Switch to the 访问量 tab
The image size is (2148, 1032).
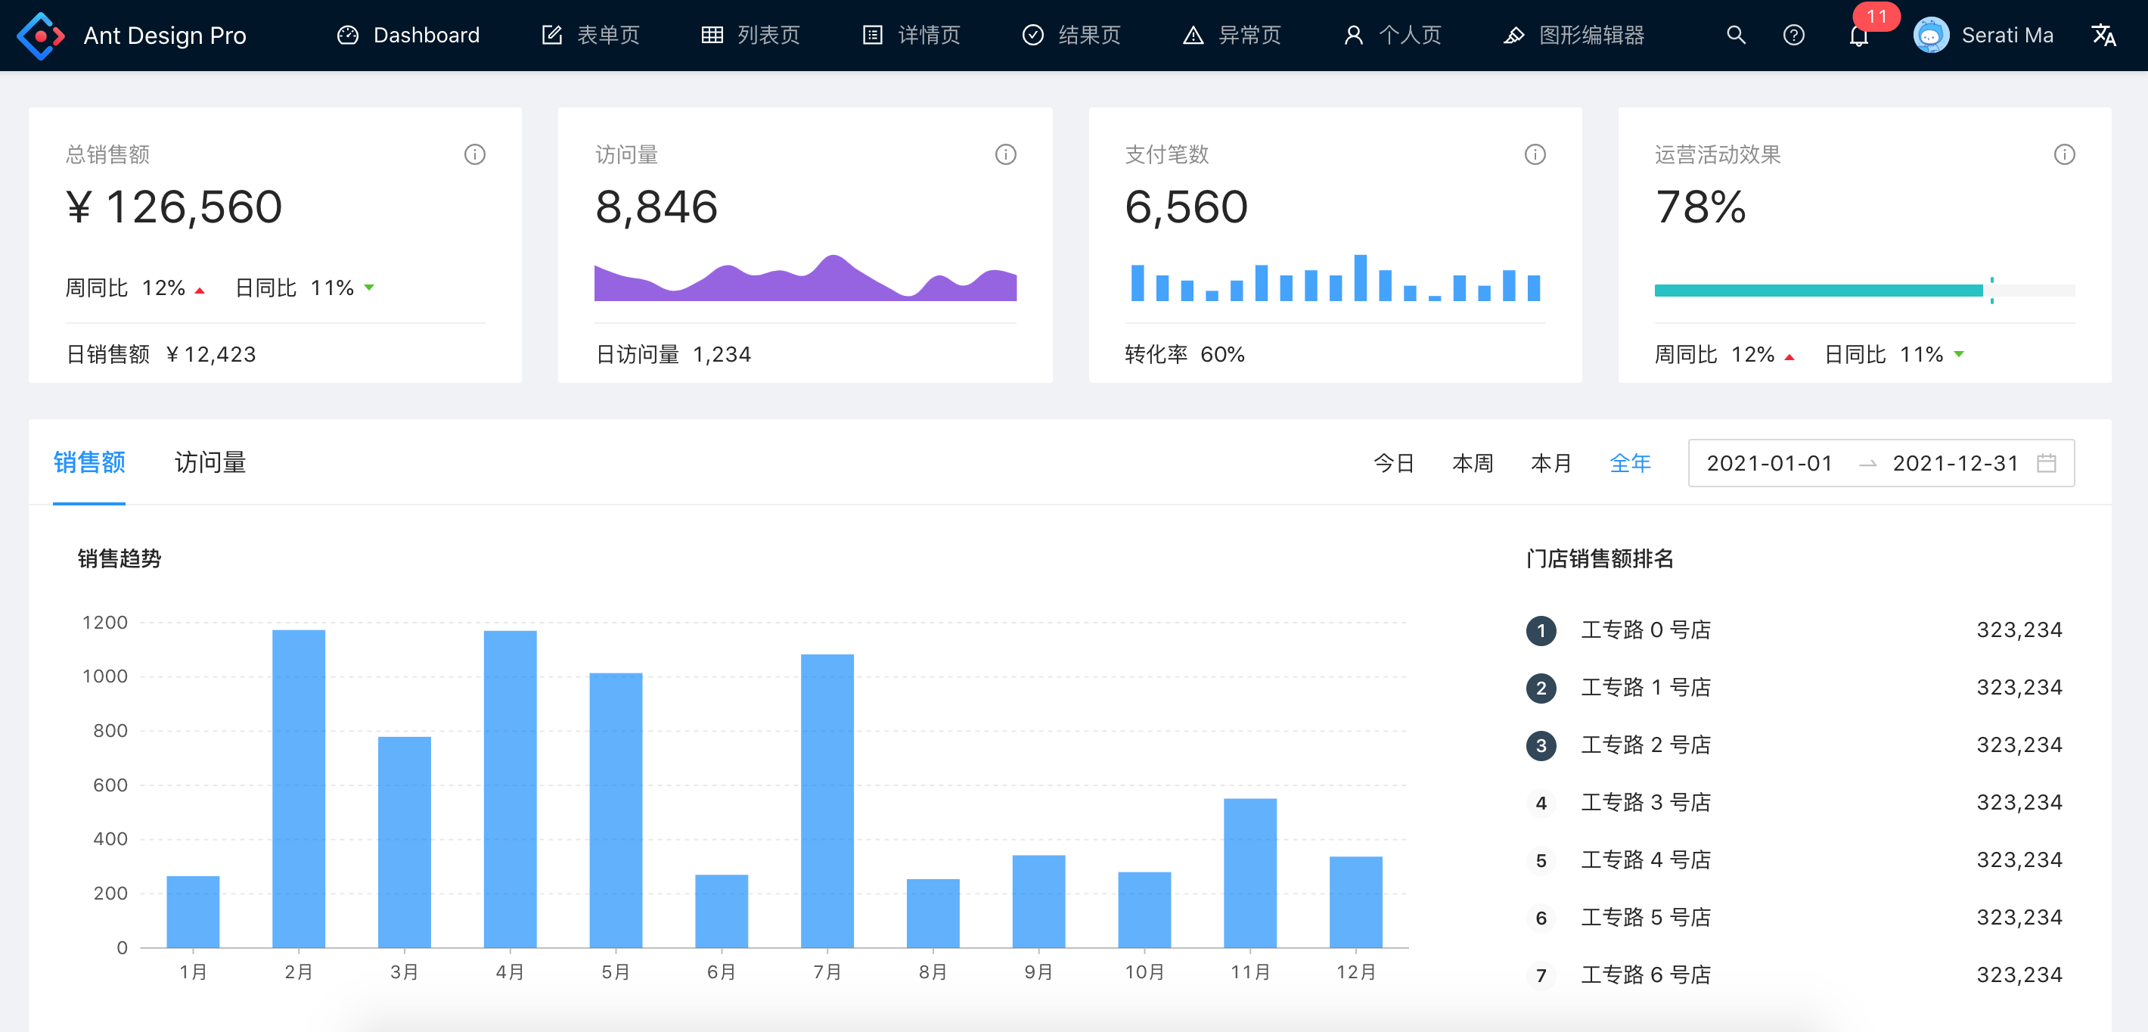click(x=210, y=462)
